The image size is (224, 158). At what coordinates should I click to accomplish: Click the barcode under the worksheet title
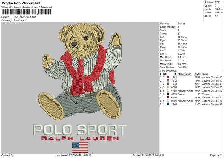27,12
